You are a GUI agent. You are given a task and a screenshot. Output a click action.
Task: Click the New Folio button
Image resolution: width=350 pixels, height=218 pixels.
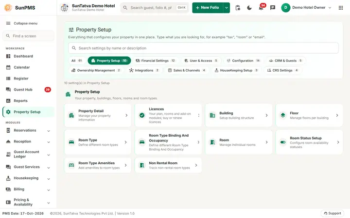[x=208, y=8]
